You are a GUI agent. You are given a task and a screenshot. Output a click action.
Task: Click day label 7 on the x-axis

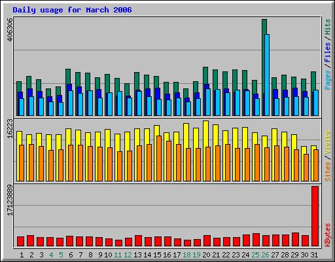coord(80,255)
